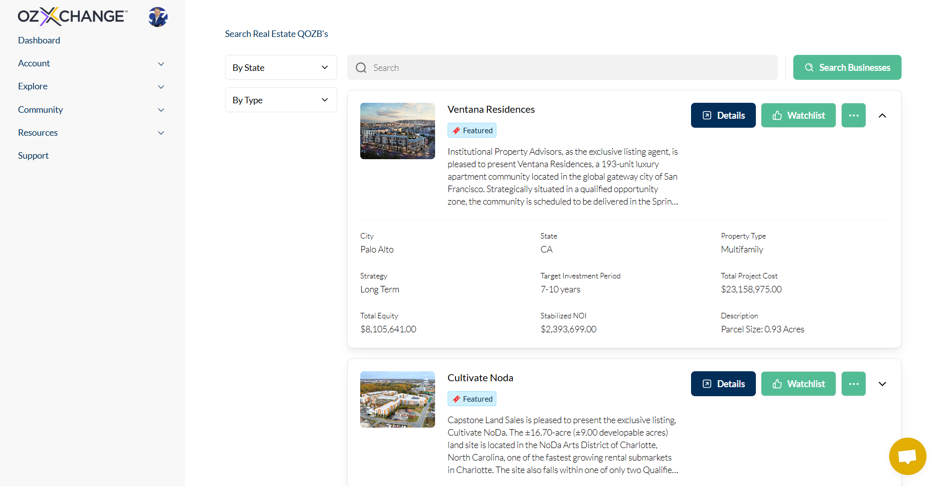Click Featured tag on Ventana Residences

pyautogui.click(x=472, y=131)
